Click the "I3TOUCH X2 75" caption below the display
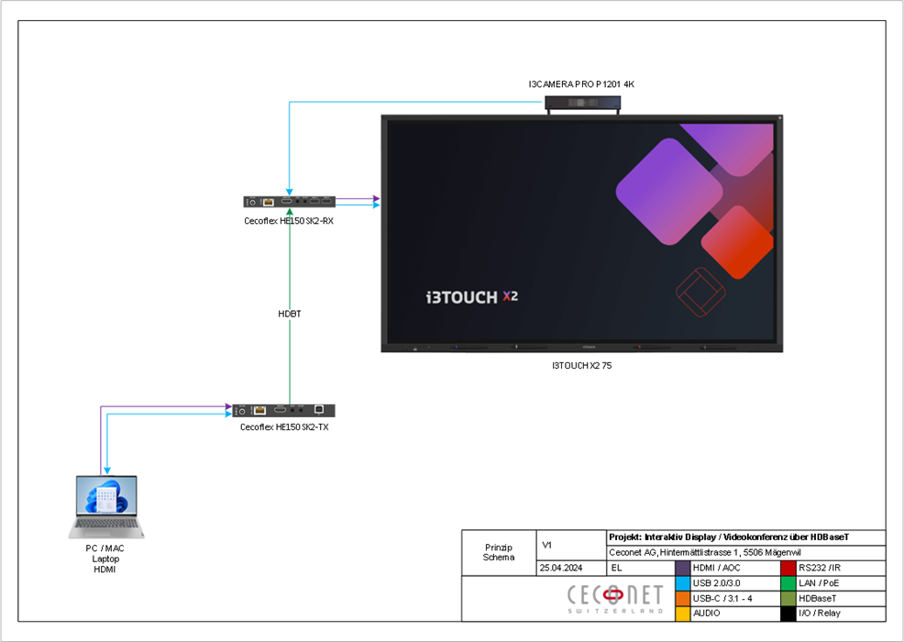 [x=581, y=366]
